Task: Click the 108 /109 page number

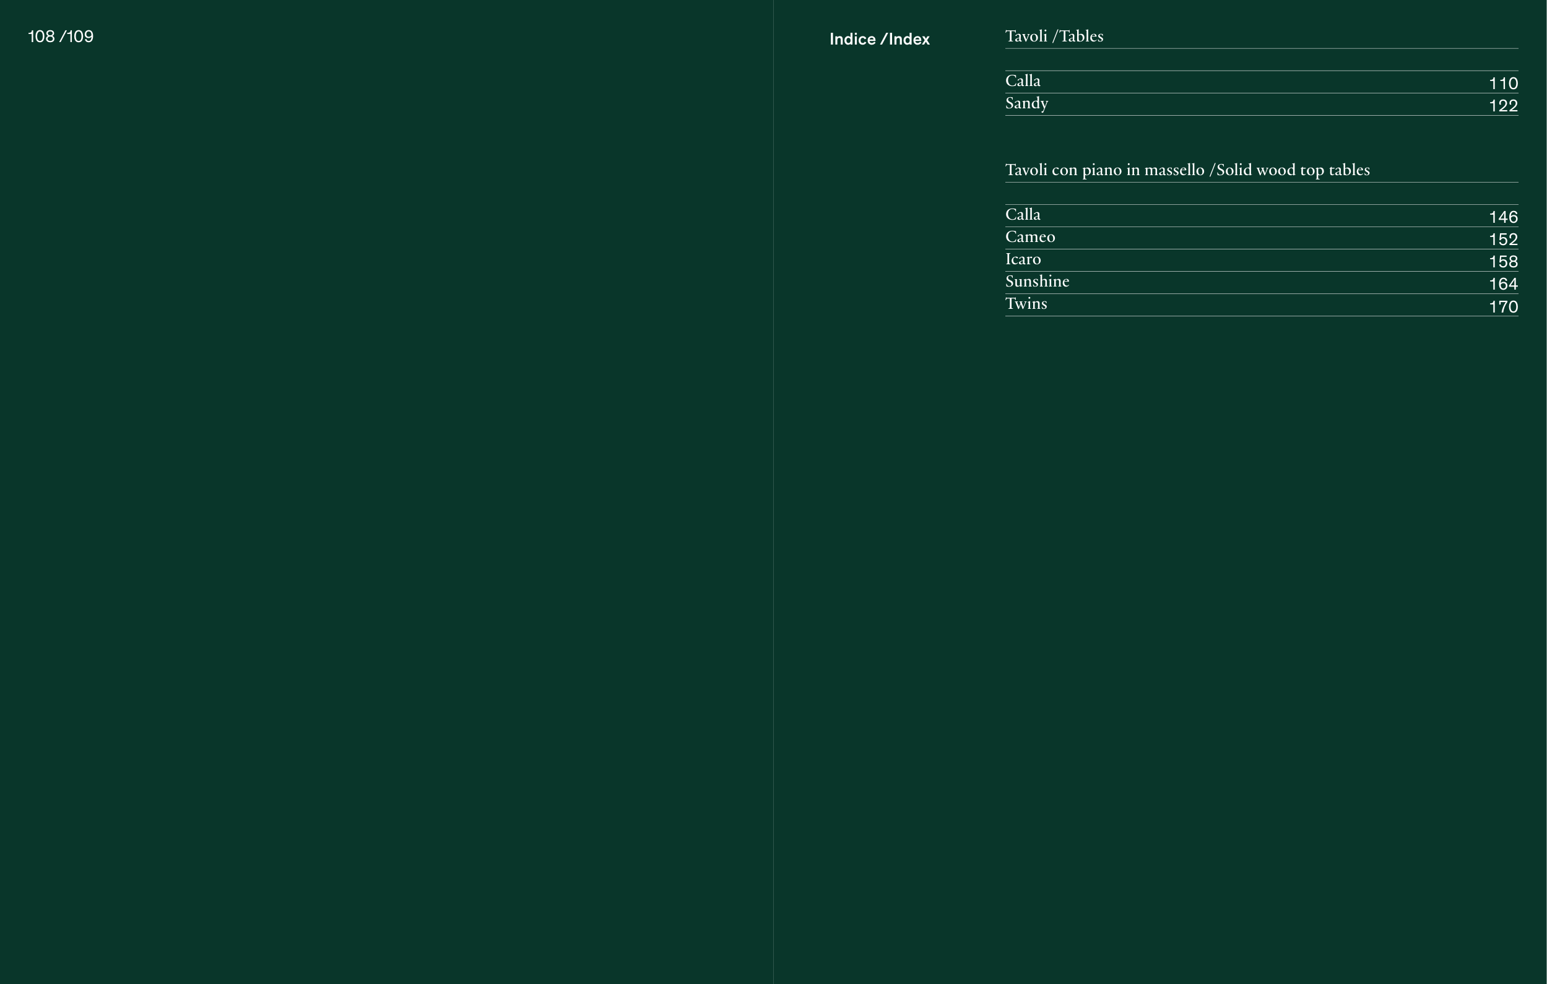Action: point(61,37)
